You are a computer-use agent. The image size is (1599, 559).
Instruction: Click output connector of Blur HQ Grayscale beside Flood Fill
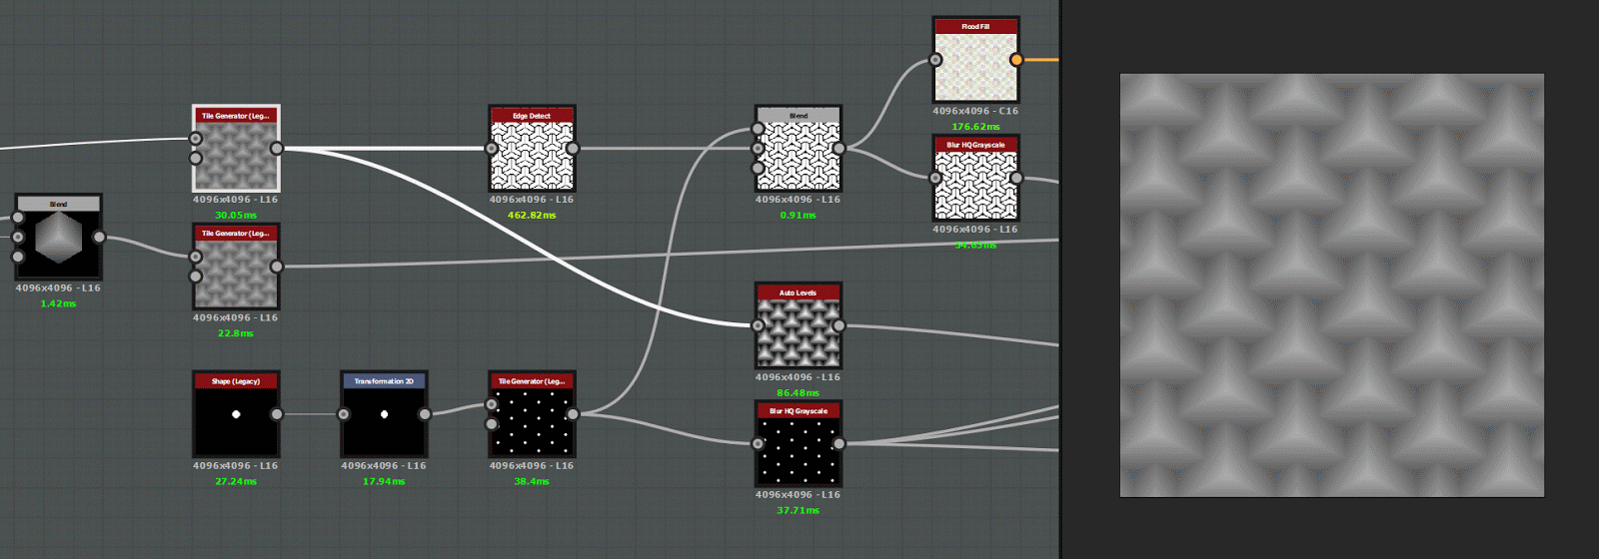click(x=1016, y=179)
